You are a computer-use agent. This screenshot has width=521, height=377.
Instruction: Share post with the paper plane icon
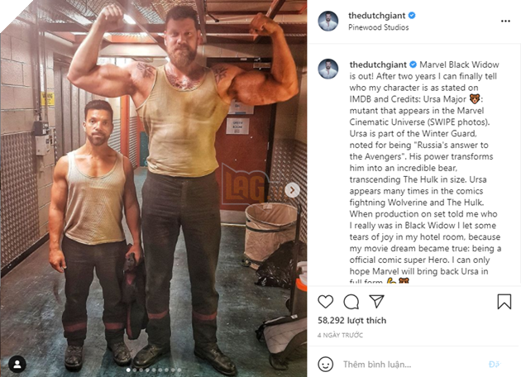click(x=377, y=301)
